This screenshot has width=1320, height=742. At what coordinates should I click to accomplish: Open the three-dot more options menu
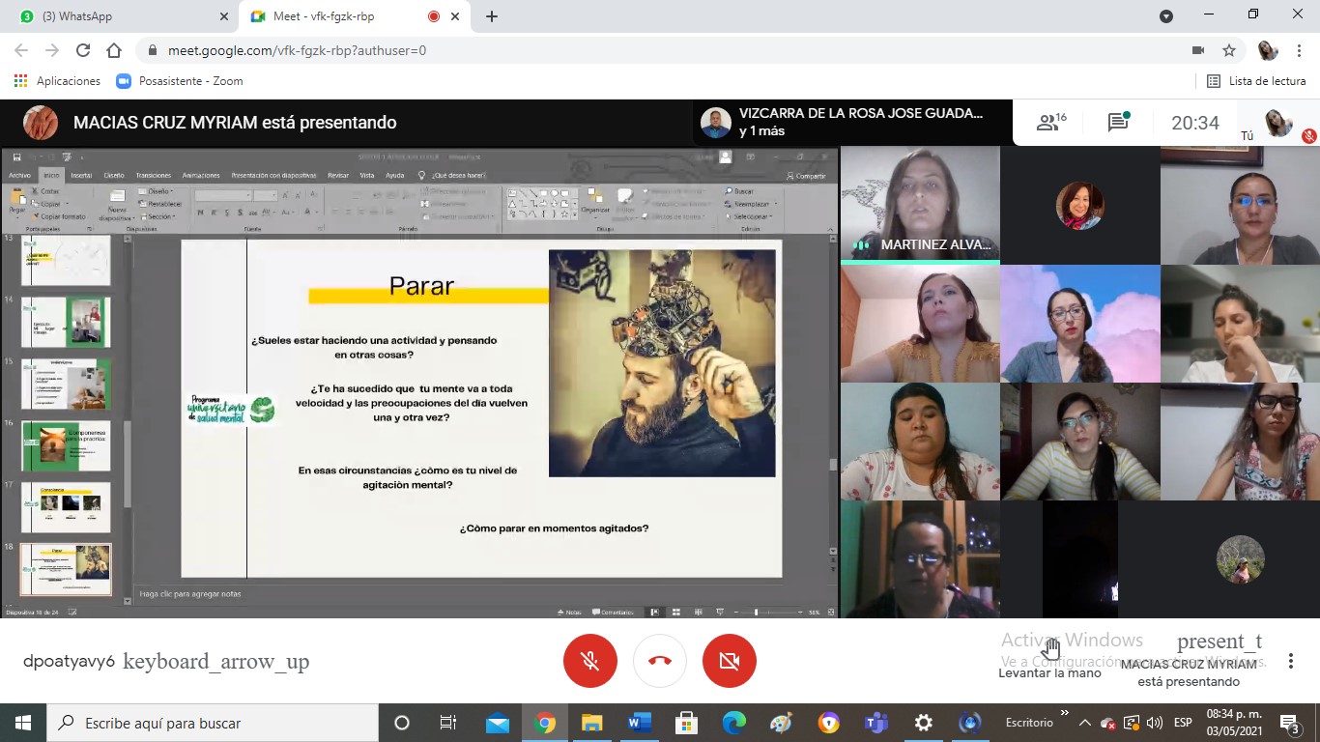[x=1291, y=661]
